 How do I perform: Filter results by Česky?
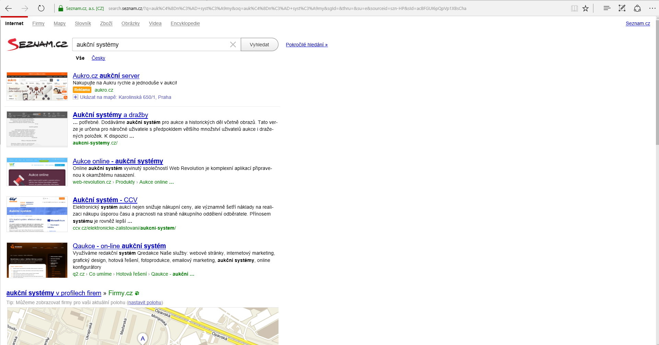click(x=98, y=58)
